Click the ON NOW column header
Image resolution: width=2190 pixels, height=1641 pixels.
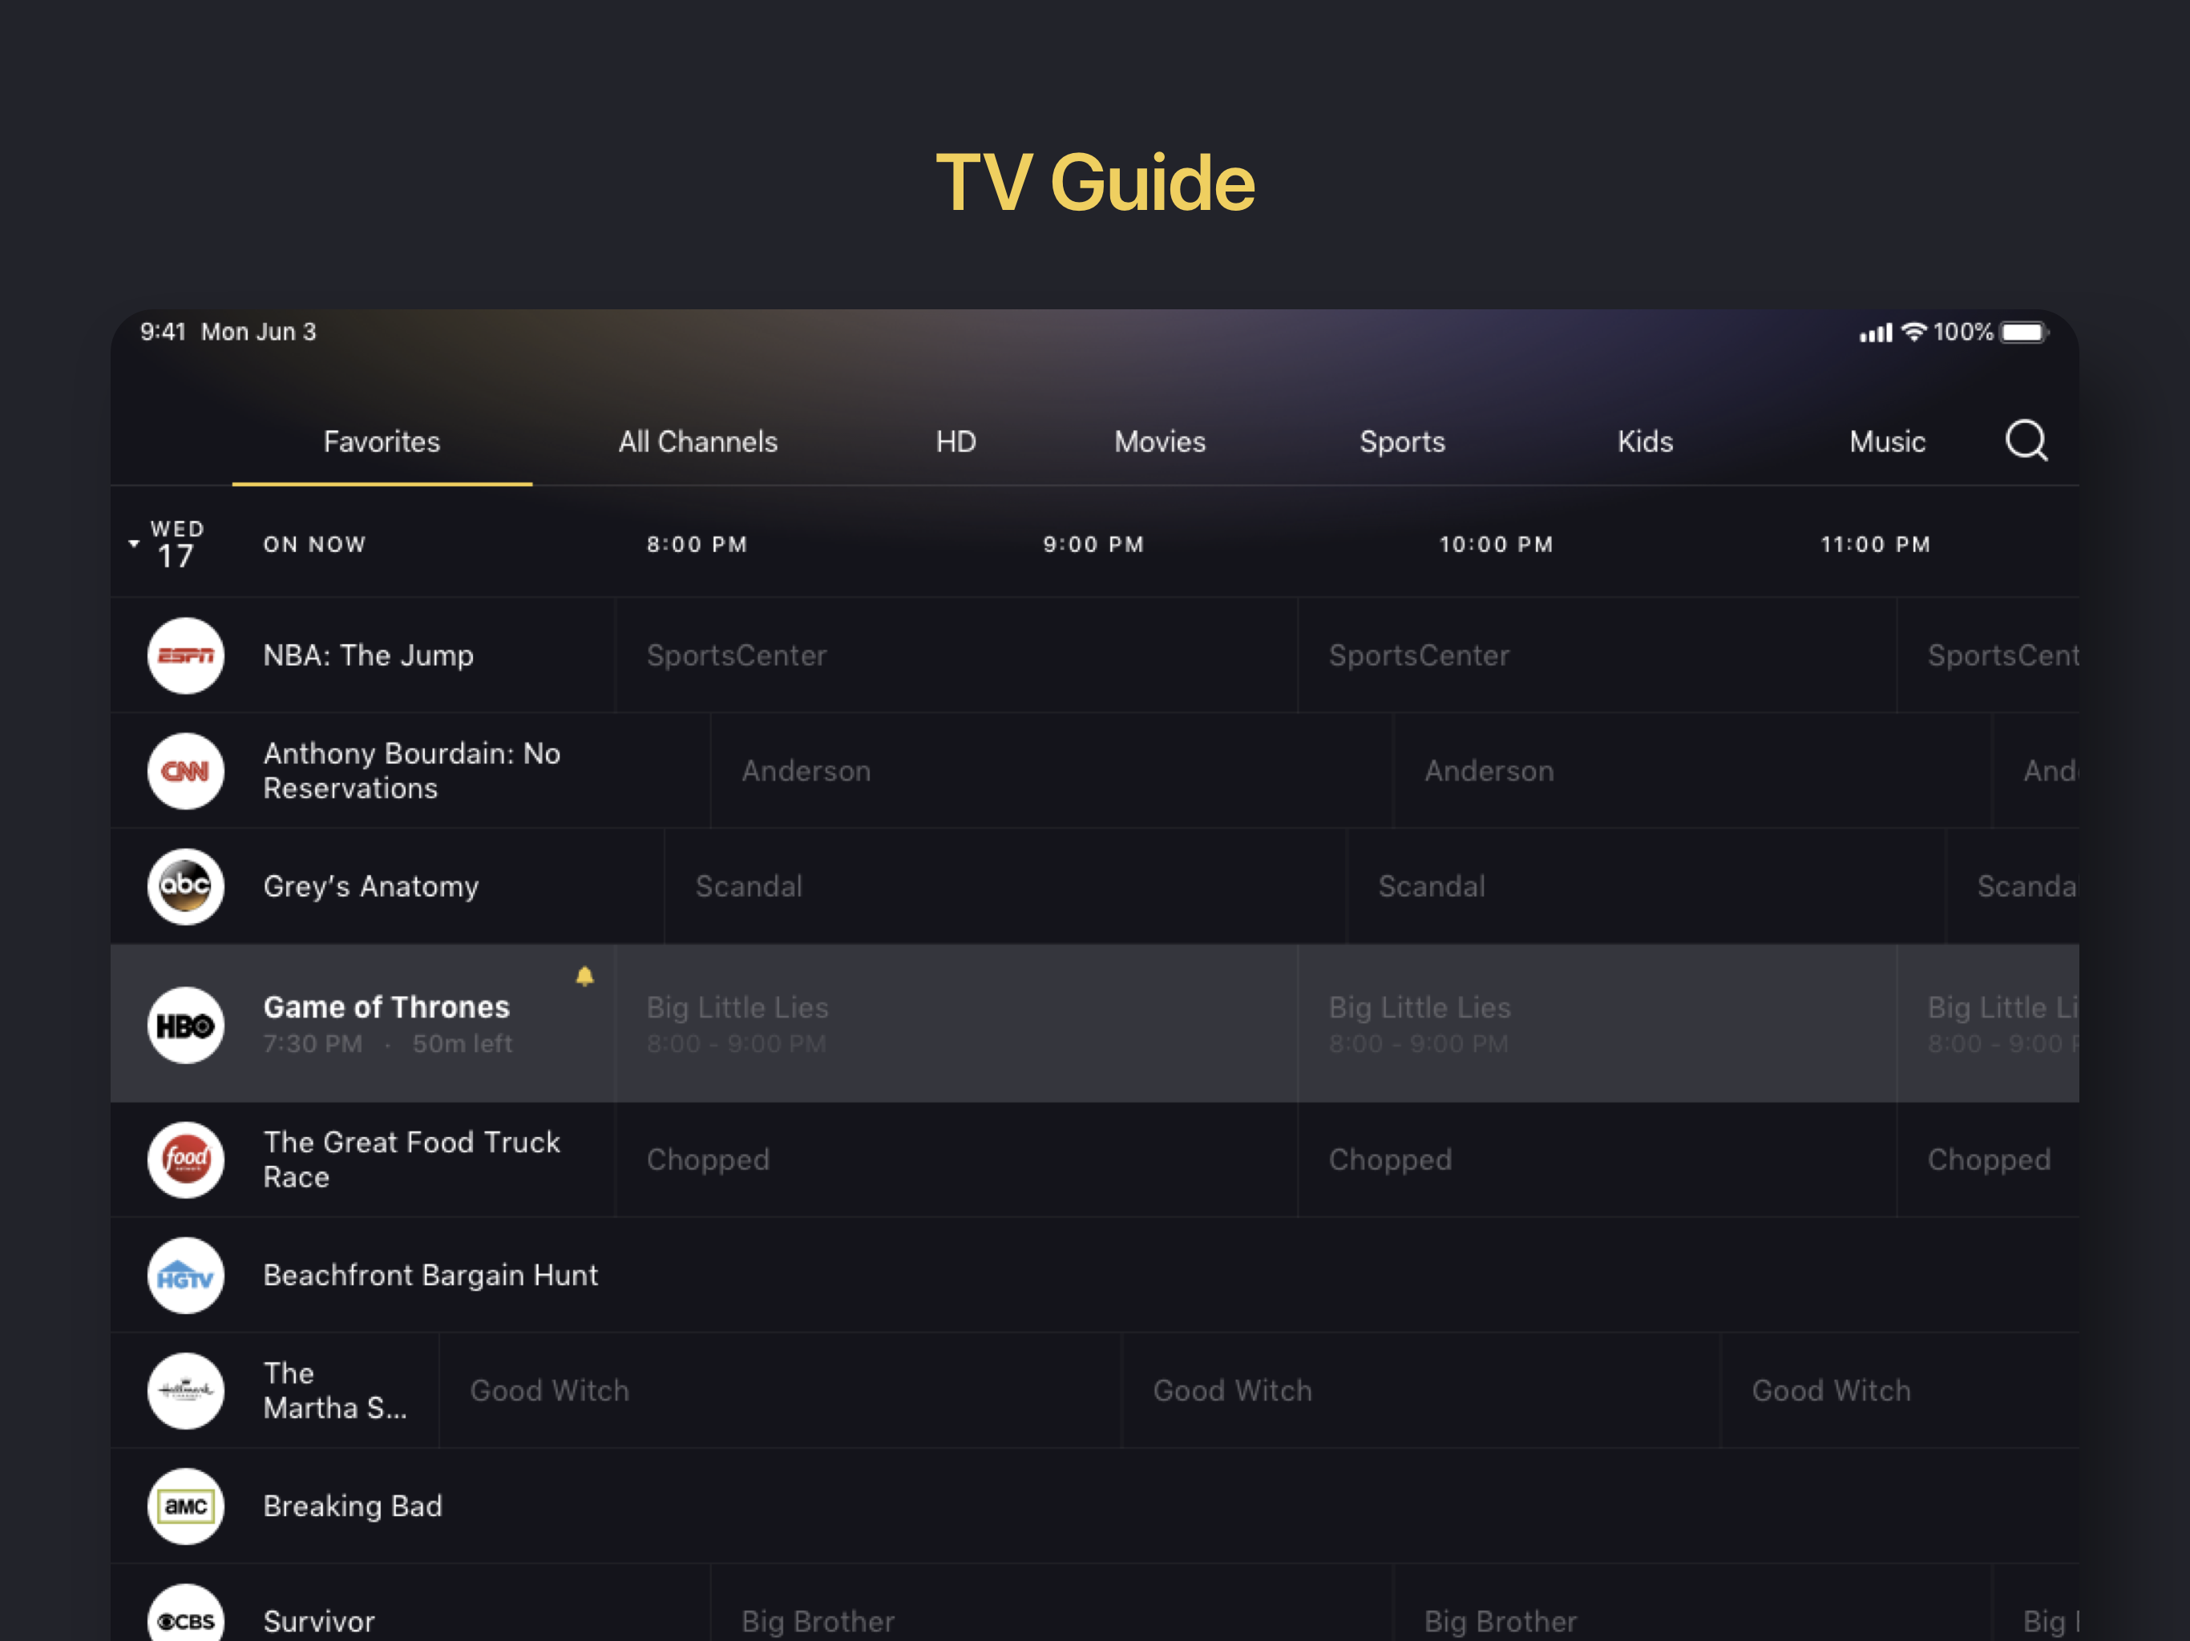(315, 544)
